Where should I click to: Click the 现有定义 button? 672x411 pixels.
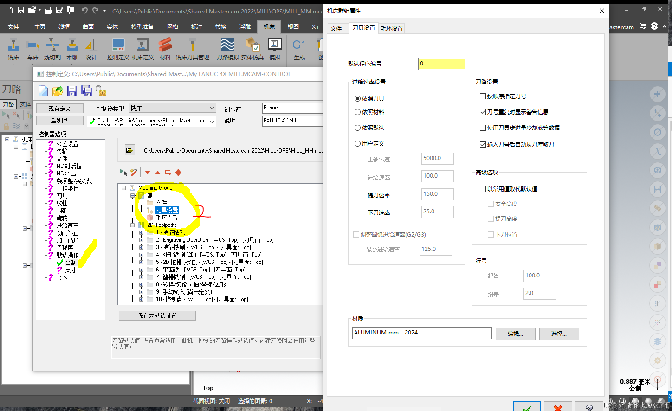60,108
